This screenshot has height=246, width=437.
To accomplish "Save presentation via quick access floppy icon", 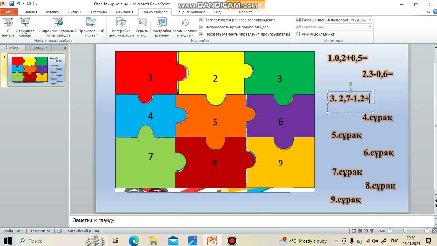I will coord(11,4).
